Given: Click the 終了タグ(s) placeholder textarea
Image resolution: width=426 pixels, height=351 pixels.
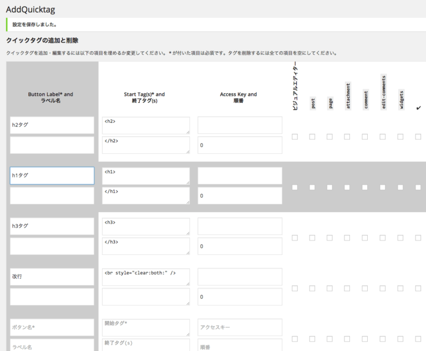Looking at the screenshot, I should [x=146, y=345].
